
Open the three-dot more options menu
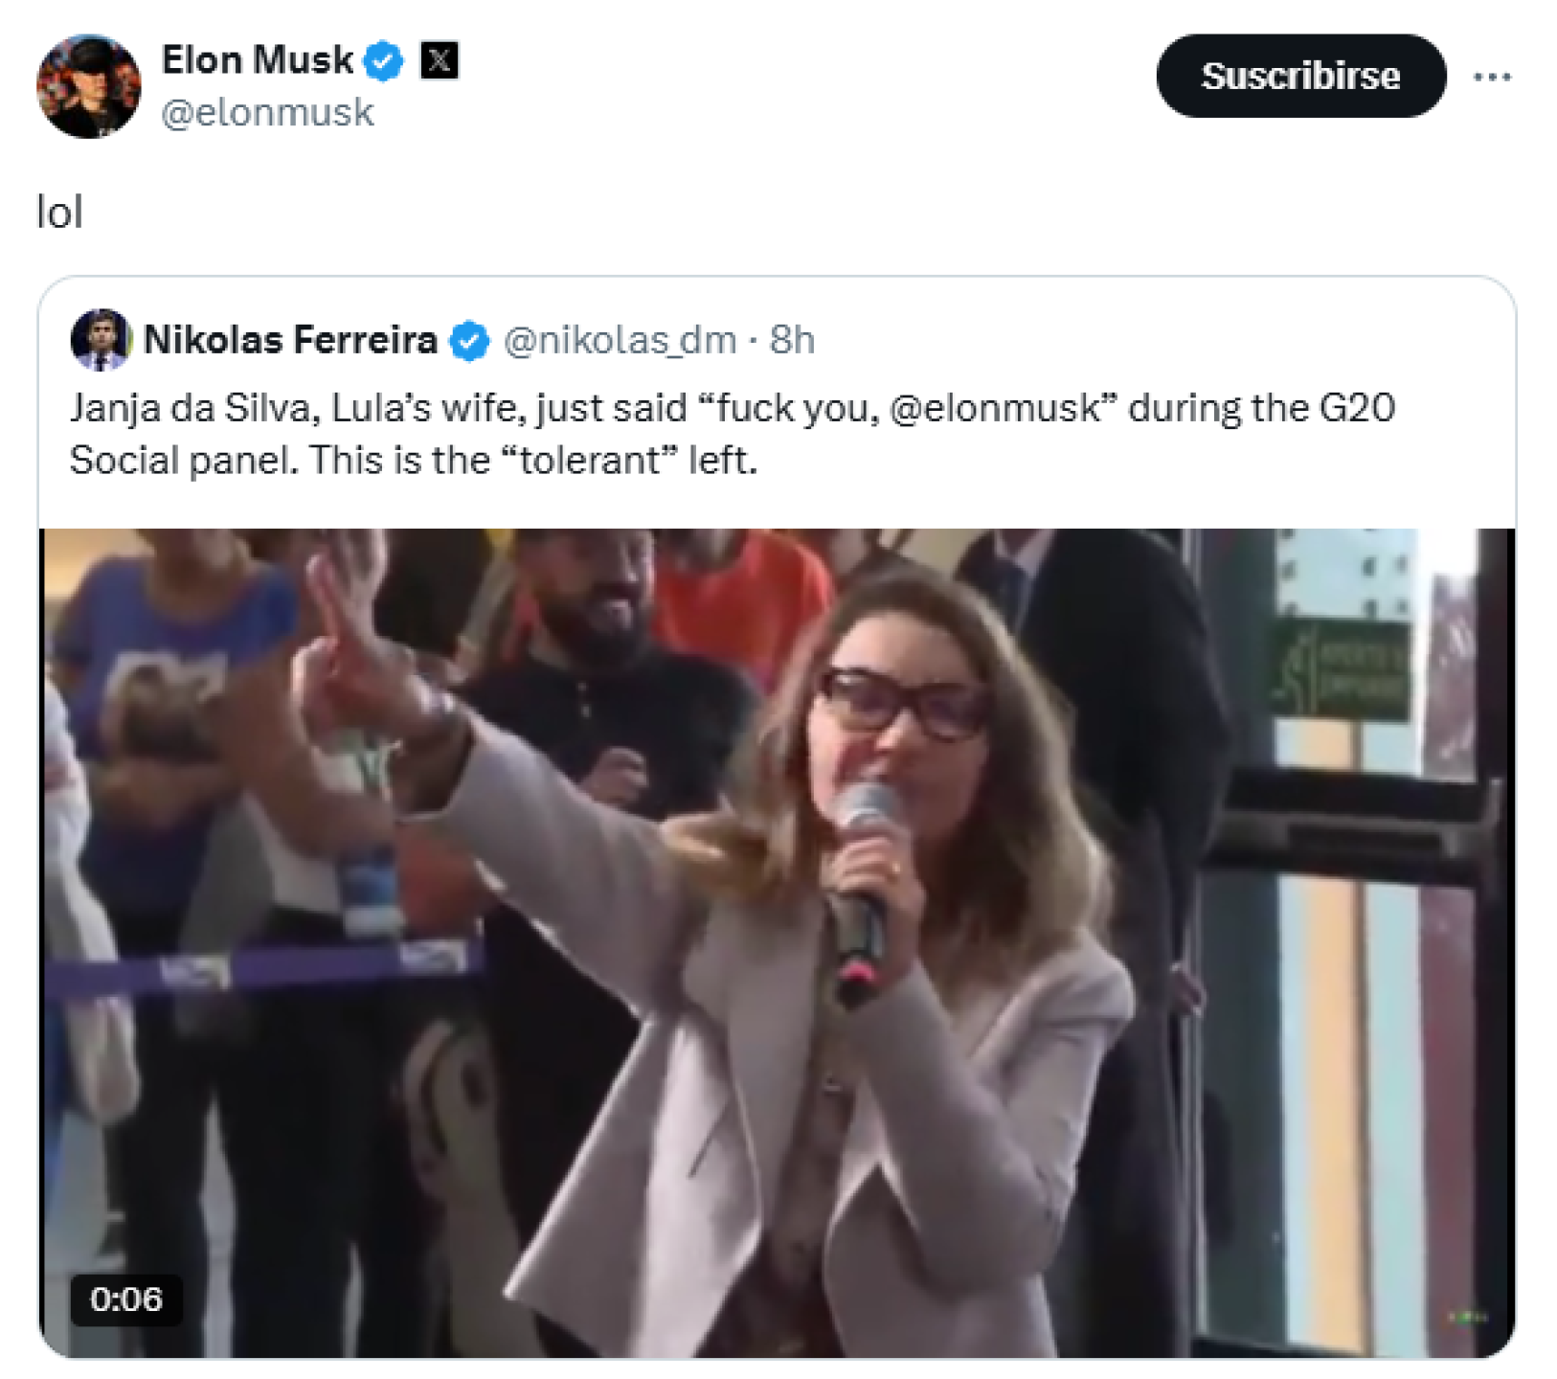click(1492, 77)
